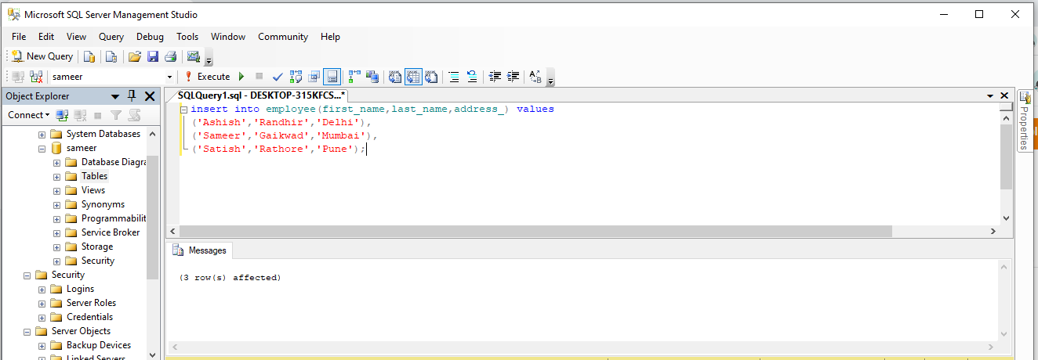The image size is (1038, 360).
Task: Open the Debug menu
Action: pos(150,37)
